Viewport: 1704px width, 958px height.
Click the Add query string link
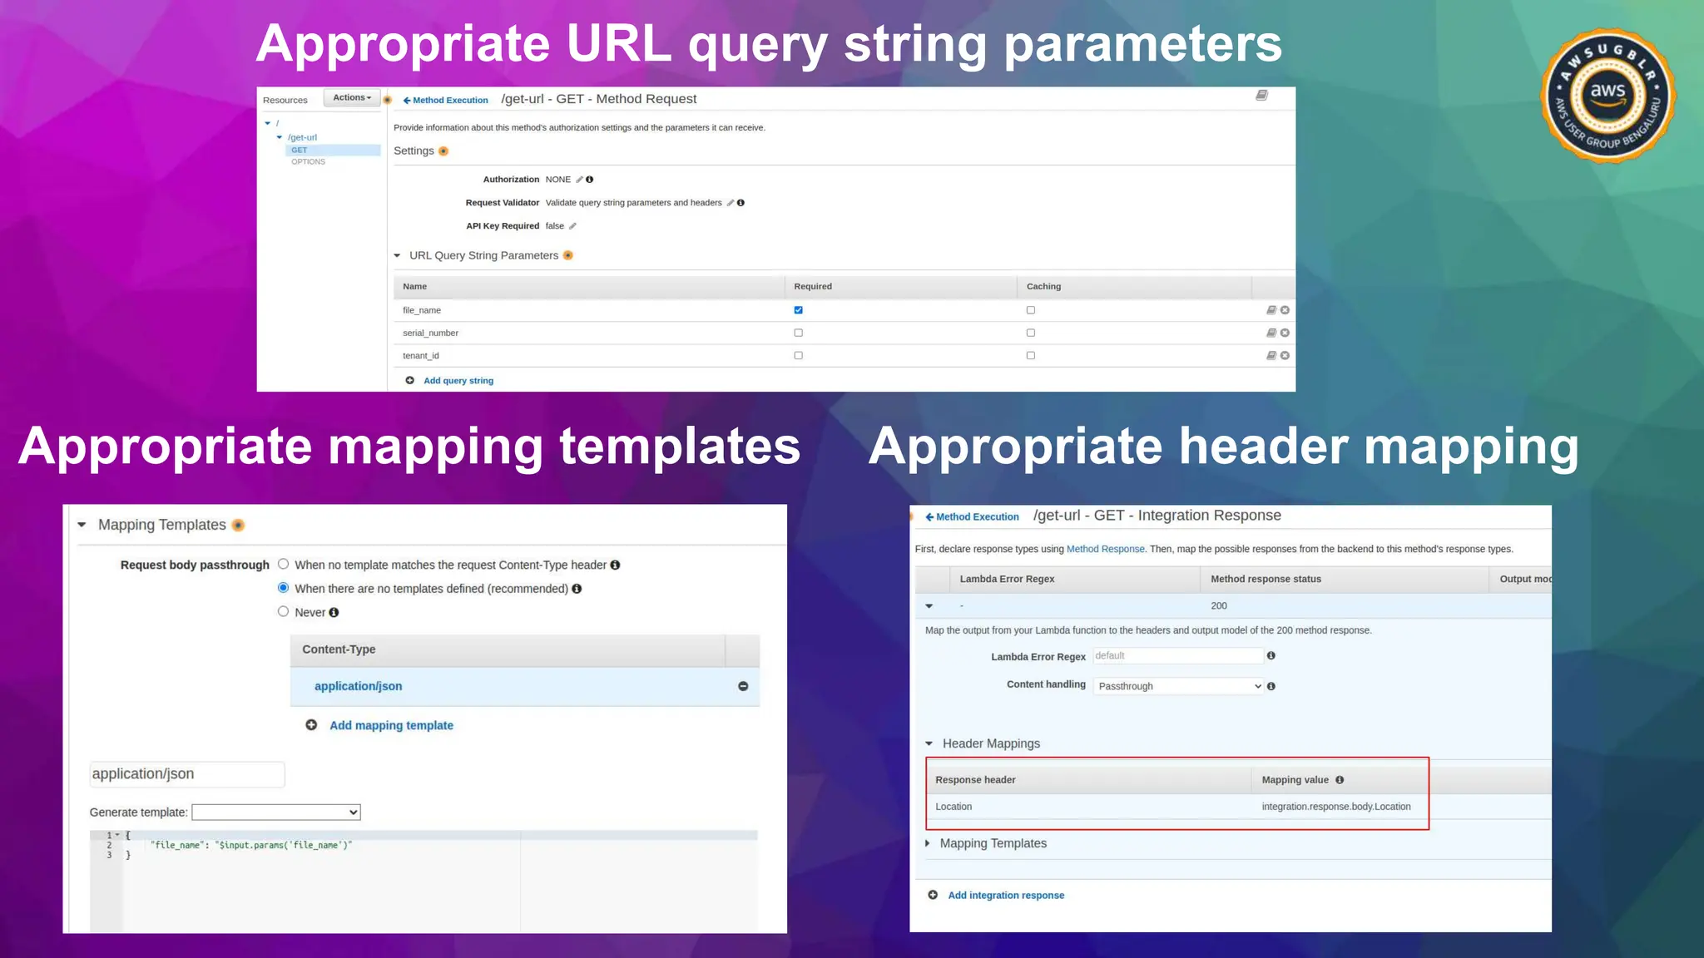[x=458, y=381]
